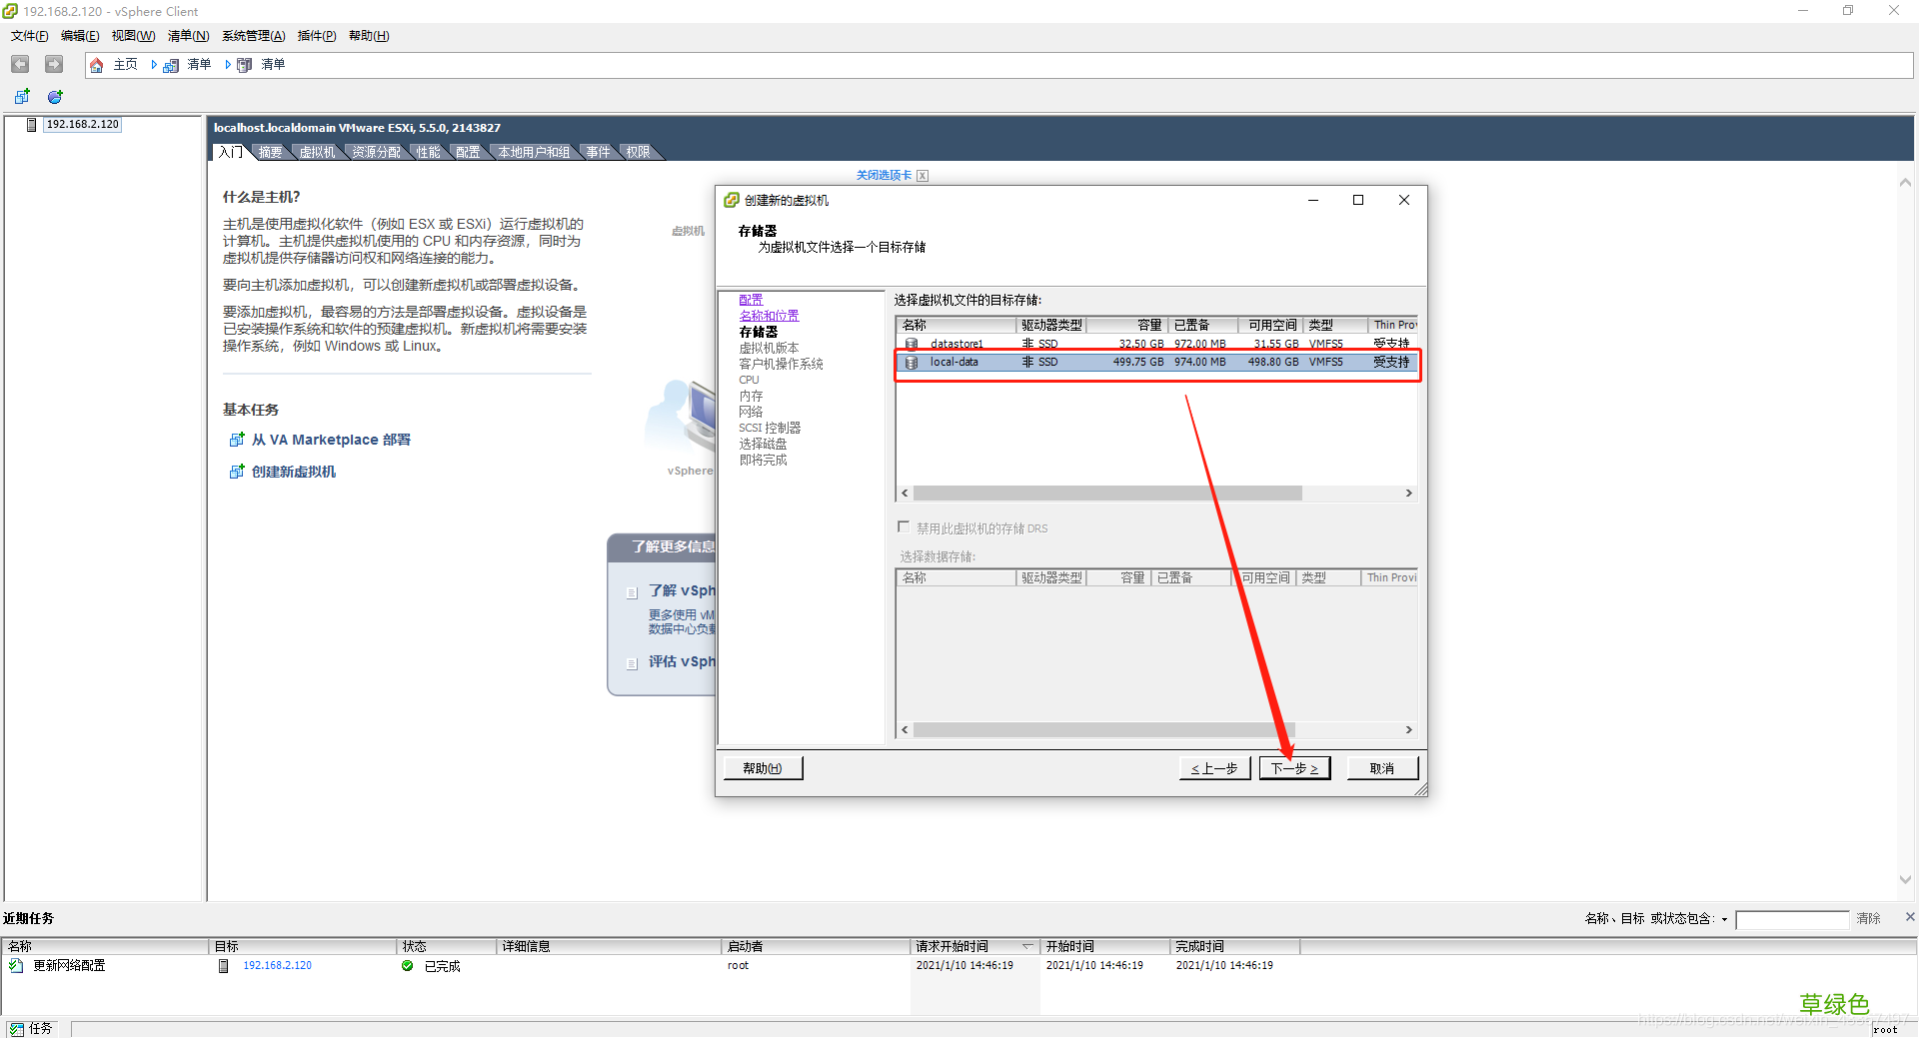Open the 插件(P) menu
Screen dimensions: 1919x1038
click(317, 36)
